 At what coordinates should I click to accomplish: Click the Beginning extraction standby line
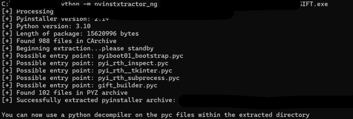[x=77, y=49]
